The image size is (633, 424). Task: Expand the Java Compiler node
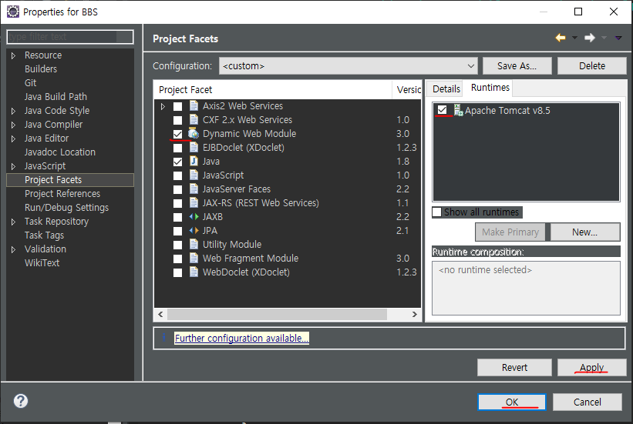click(x=13, y=125)
